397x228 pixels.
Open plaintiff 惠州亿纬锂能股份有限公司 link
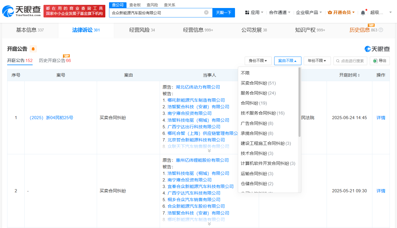pyautogui.click(x=202, y=160)
